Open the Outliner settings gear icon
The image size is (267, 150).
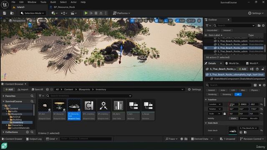point(263,25)
